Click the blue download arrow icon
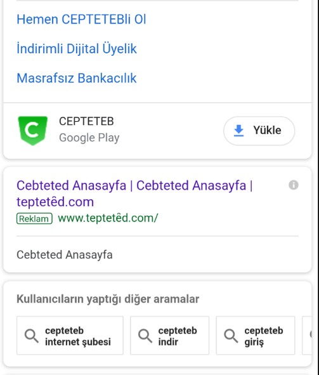 [x=238, y=131]
